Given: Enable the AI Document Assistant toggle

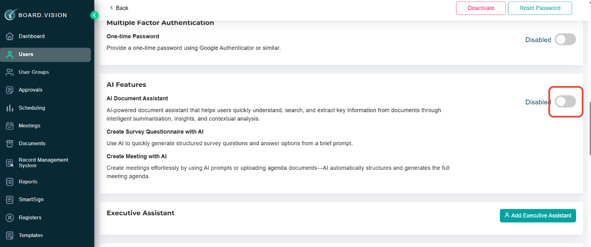Looking at the screenshot, I should (x=565, y=102).
